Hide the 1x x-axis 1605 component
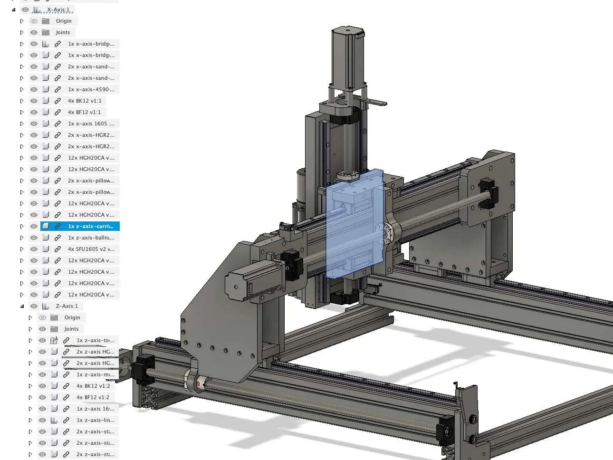Screen dimensions: 613x460 point(33,123)
